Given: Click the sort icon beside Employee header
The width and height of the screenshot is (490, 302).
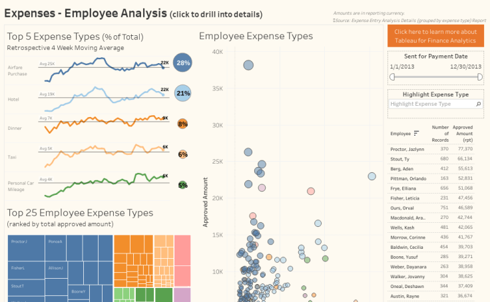Looking at the screenshot, I should point(417,134).
